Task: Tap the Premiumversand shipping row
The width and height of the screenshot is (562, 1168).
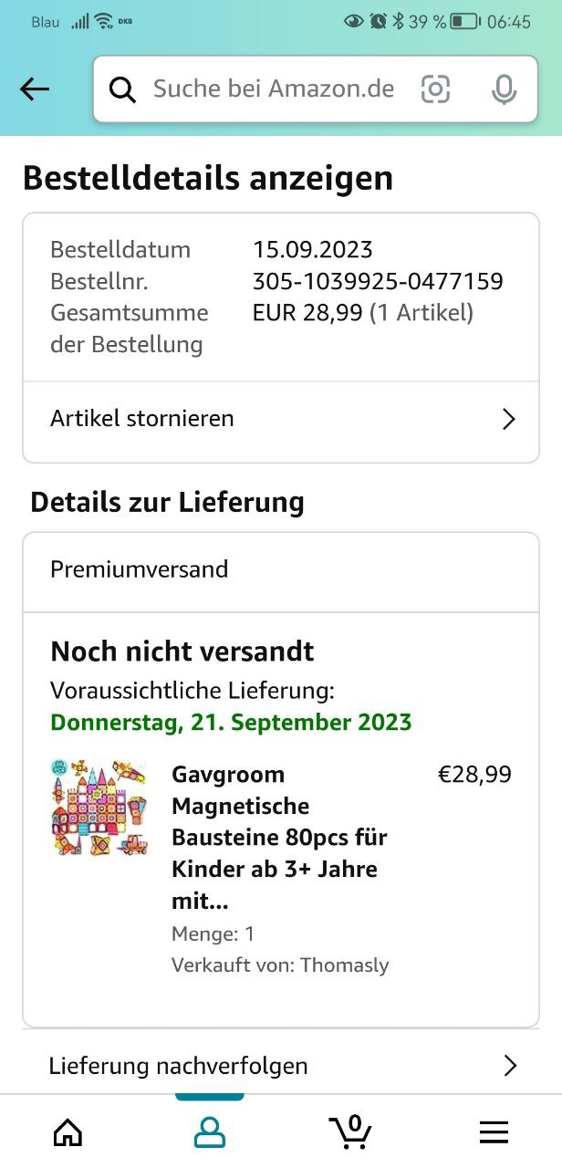Action: (x=281, y=569)
